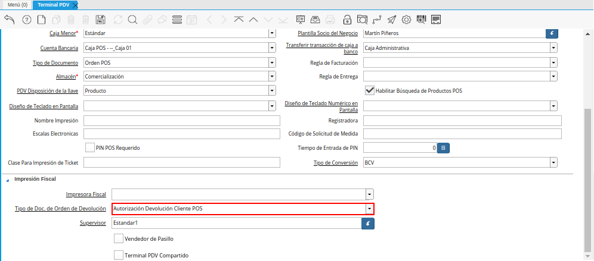The image size is (594, 261).
Task: Open the help question mark icon
Action: [x=26, y=20]
